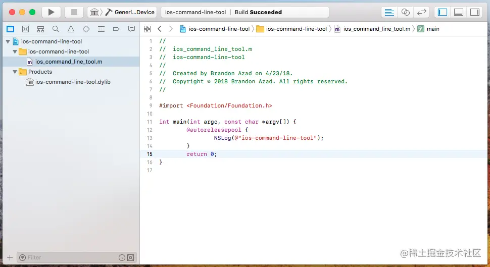Click the Copyright comment line
The image size is (490, 267).
tap(253, 81)
